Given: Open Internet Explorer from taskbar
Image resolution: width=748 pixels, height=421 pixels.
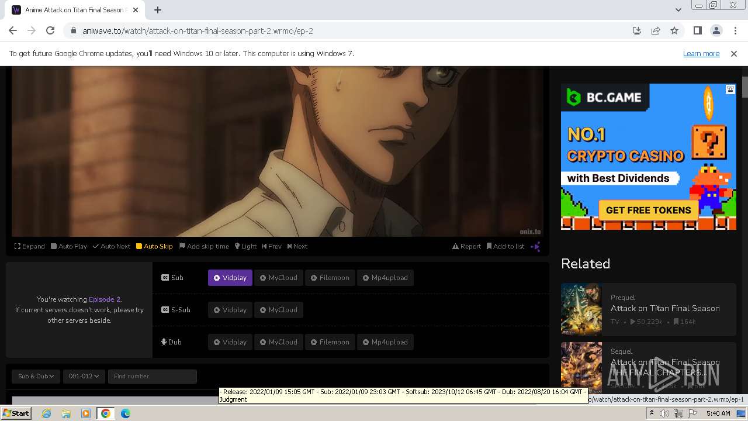Looking at the screenshot, I should [47, 413].
